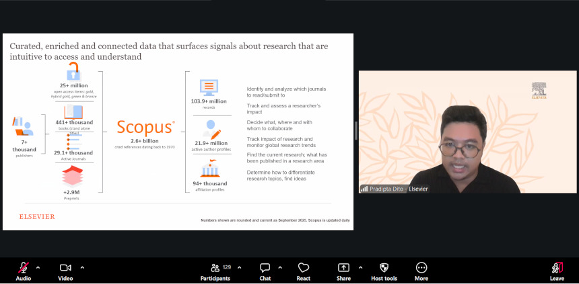Open Host tools shield menu
The image size is (579, 284).
coord(384,271)
